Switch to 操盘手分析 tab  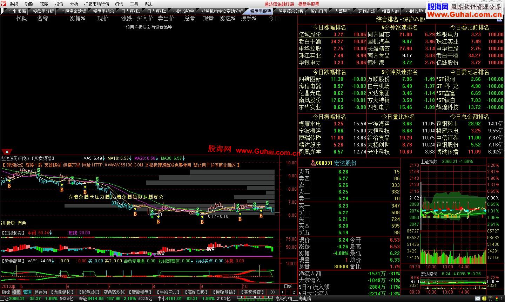point(43,11)
